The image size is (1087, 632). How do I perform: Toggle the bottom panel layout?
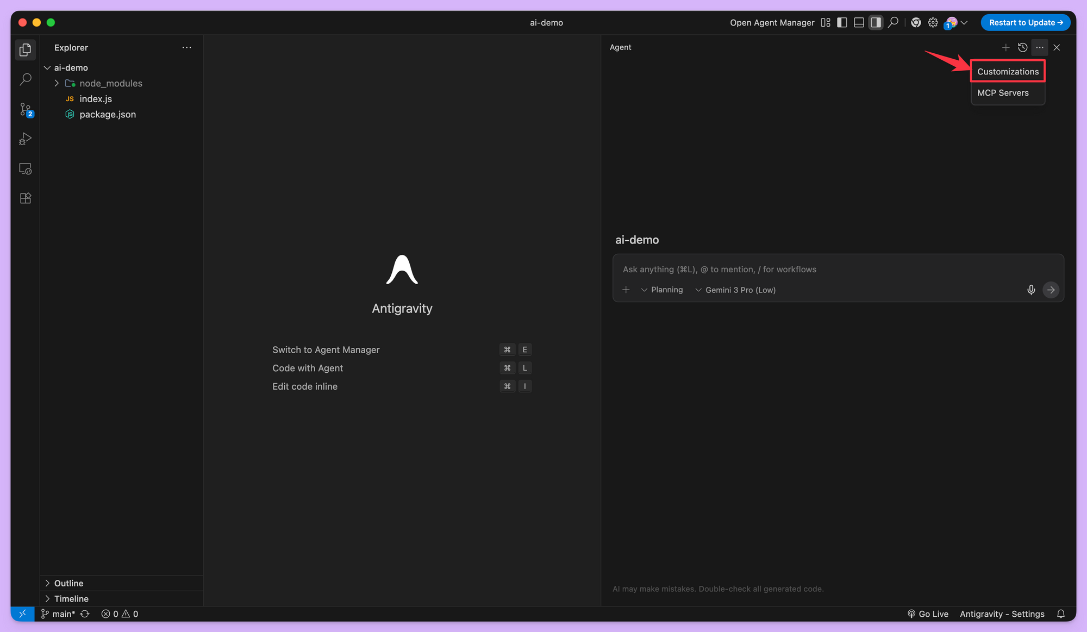pyautogui.click(x=859, y=22)
